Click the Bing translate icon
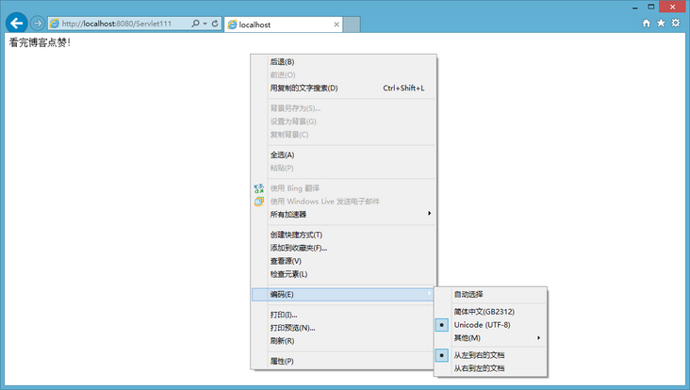 [258, 188]
